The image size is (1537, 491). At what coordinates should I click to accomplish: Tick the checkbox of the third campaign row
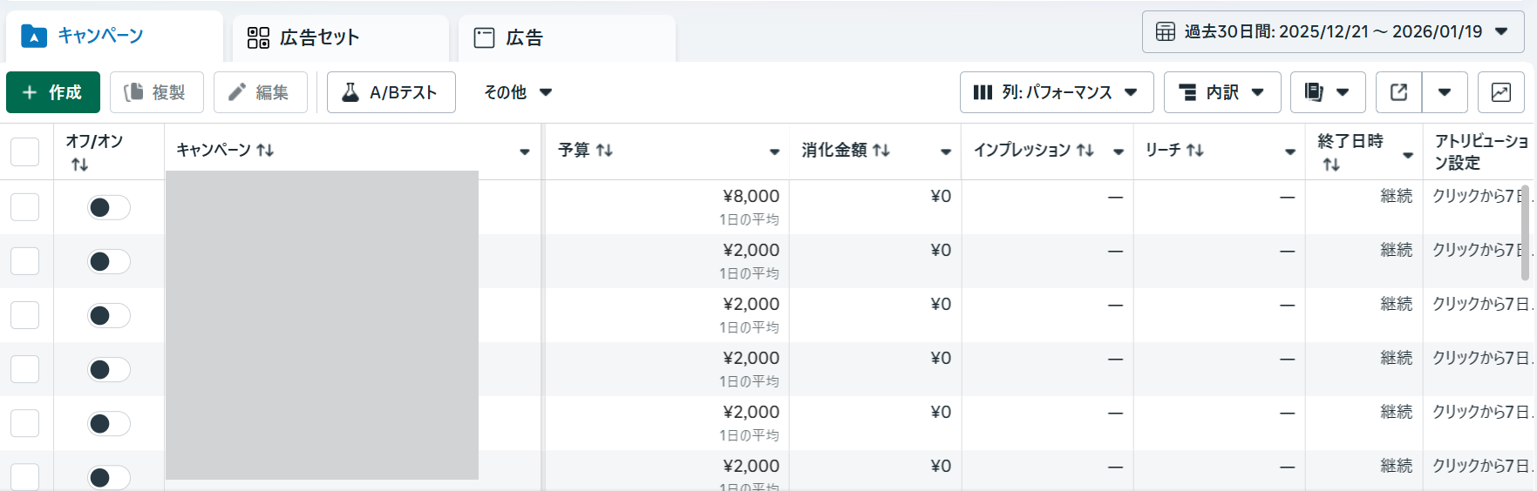(24, 315)
